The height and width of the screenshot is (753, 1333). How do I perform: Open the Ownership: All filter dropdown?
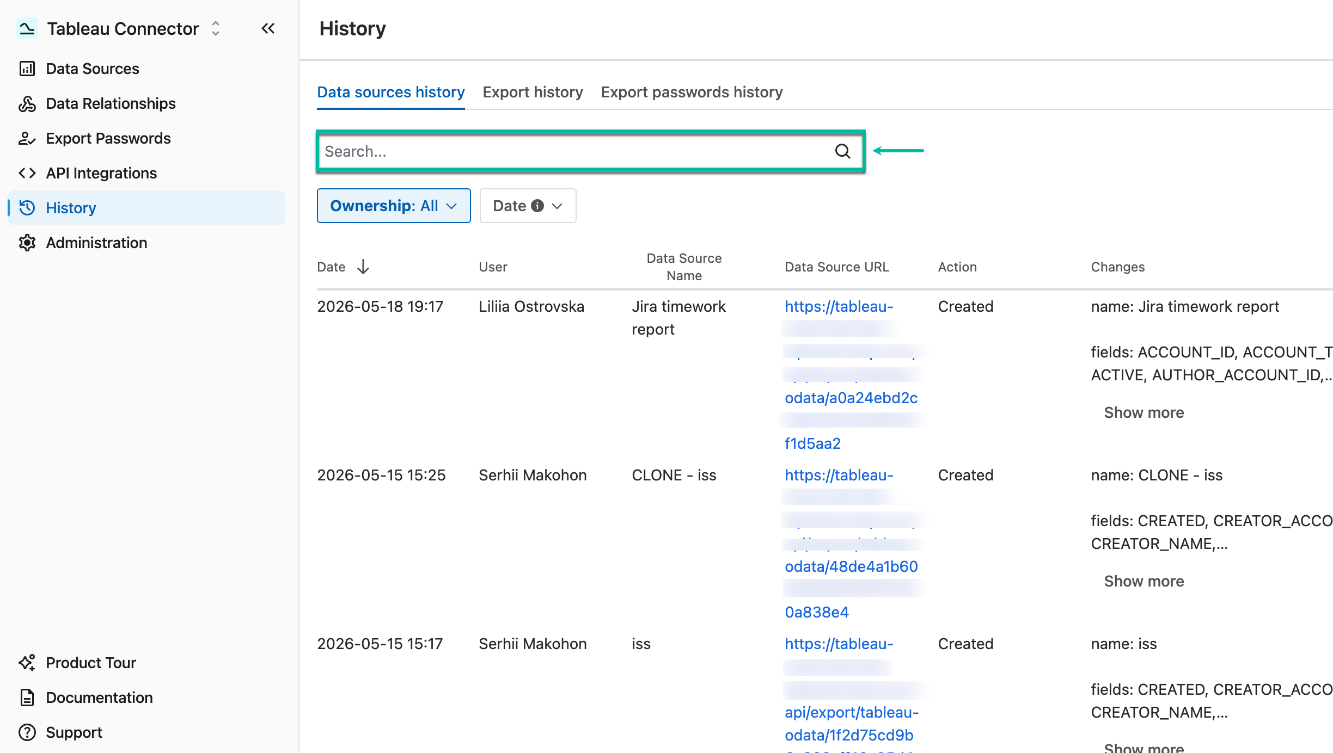[394, 206]
